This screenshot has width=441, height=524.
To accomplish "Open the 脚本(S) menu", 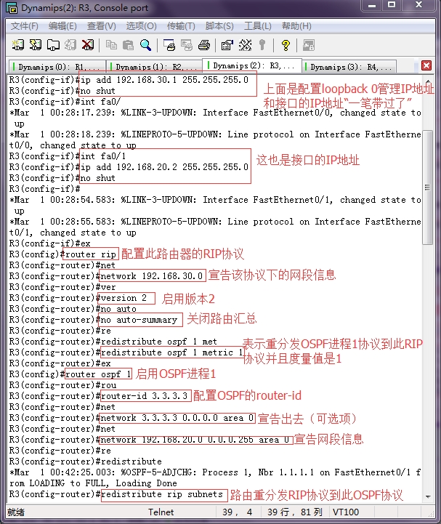I will coord(219,26).
